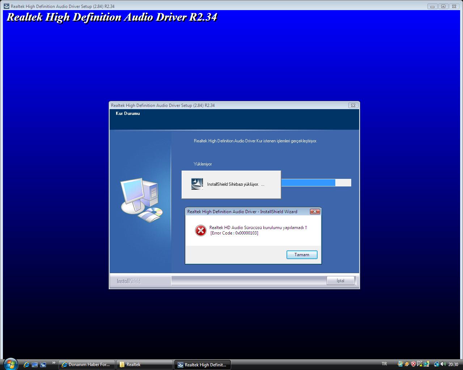Click the InstallShield loading icon
This screenshot has width=463, height=370.
197,184
